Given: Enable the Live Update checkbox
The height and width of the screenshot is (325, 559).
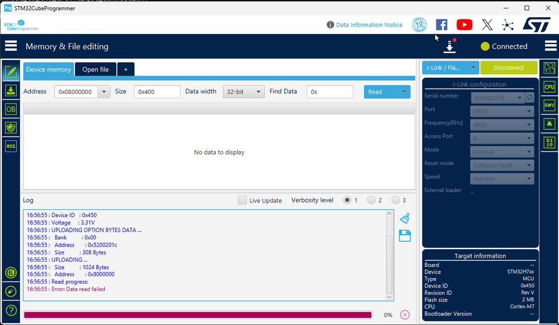Looking at the screenshot, I should pos(242,200).
